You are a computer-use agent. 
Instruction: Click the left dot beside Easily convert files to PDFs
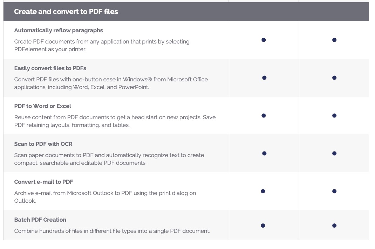264,78
